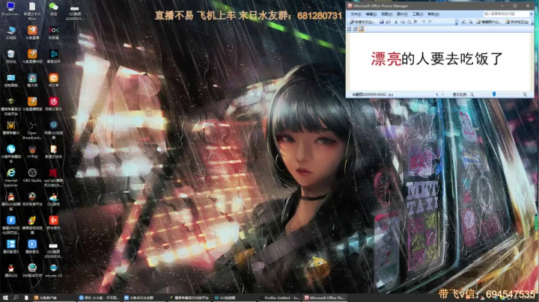Open the 魔兽争霸III desktop icon

pos(11,128)
